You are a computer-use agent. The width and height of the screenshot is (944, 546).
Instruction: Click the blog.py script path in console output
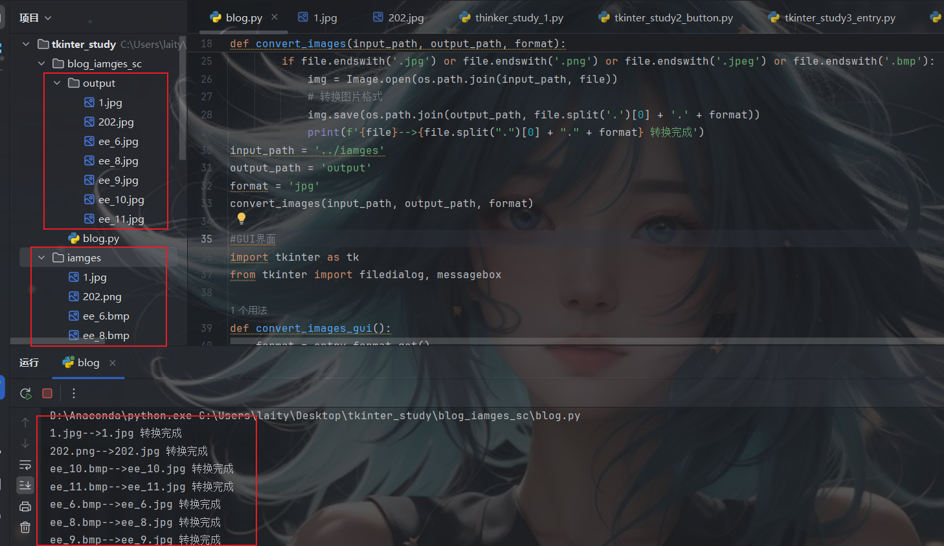(x=390, y=415)
